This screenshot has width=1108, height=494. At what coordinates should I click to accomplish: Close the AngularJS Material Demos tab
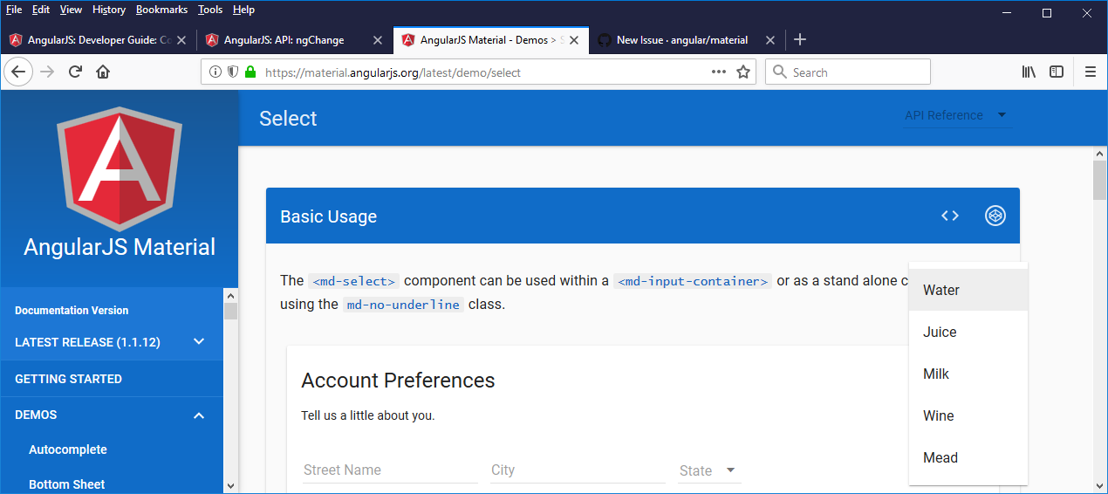tap(574, 39)
